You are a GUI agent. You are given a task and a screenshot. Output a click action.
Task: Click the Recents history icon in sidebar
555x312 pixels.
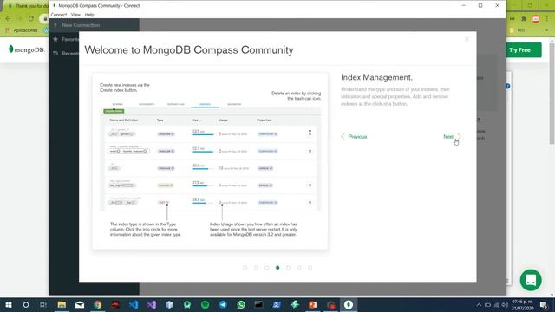pyautogui.click(x=55, y=54)
